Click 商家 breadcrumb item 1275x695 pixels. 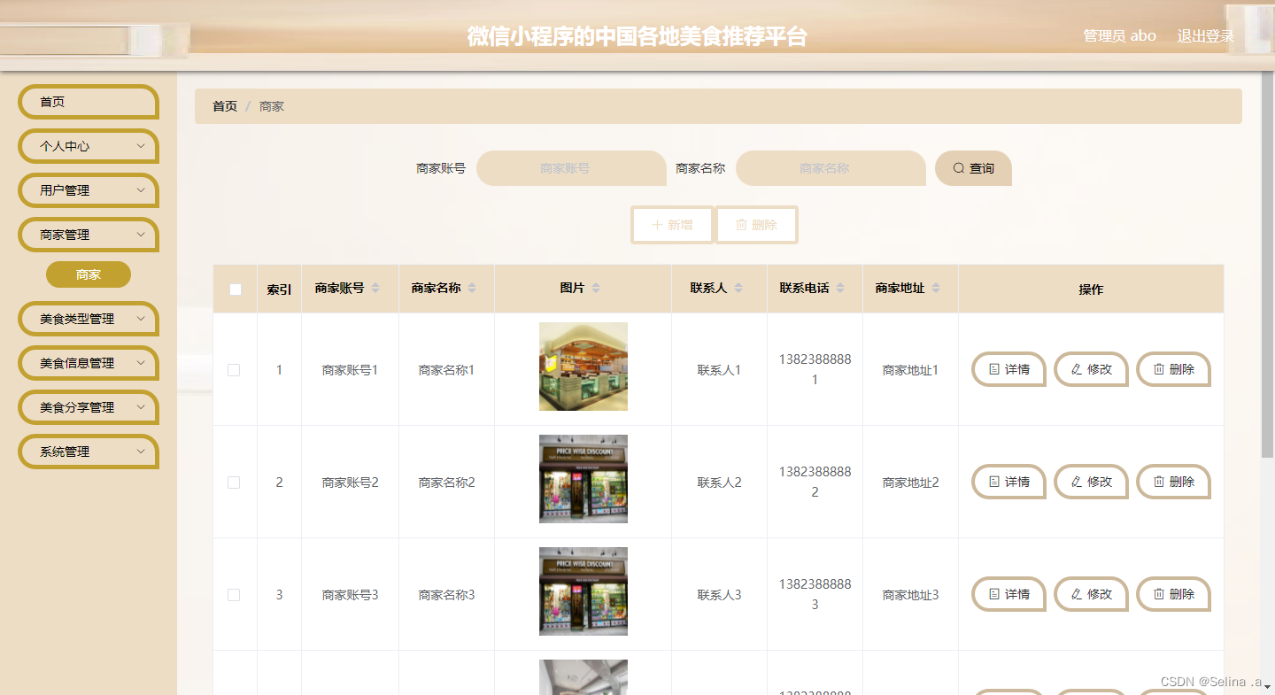click(x=272, y=106)
